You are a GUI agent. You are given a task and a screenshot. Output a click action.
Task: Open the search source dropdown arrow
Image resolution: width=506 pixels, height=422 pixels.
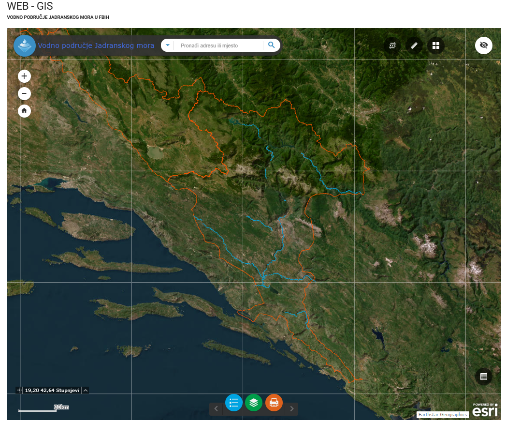pos(168,45)
